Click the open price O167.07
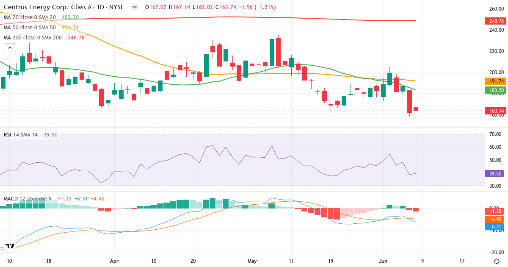 pyautogui.click(x=155, y=7)
